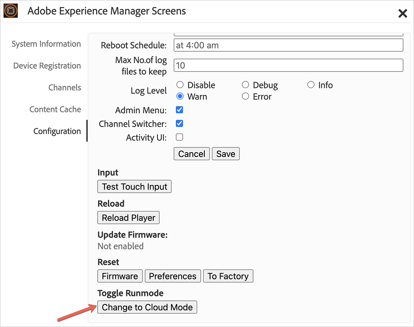Viewport: 414px width, 327px height.
Task: Select the Disable log level radio button
Action: point(180,85)
